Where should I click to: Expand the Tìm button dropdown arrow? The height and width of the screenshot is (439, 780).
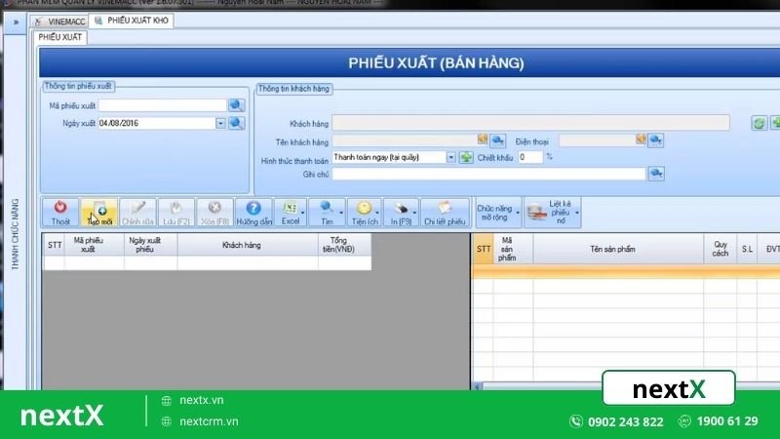point(340,213)
